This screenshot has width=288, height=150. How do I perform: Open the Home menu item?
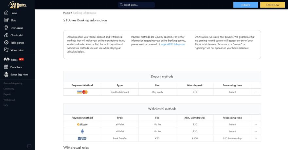14,13
